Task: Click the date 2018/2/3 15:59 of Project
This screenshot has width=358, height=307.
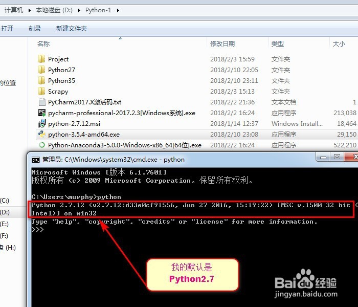Action: [232, 59]
